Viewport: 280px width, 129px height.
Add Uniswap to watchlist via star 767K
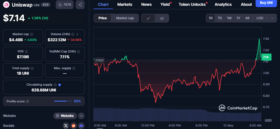65,5
